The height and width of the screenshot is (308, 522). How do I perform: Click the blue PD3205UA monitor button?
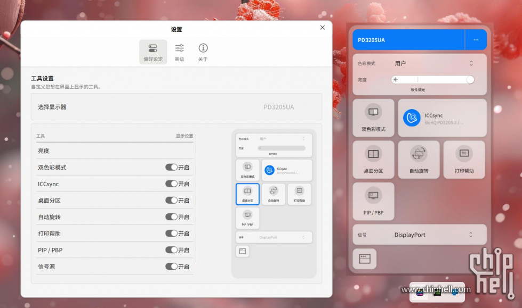tap(408, 40)
